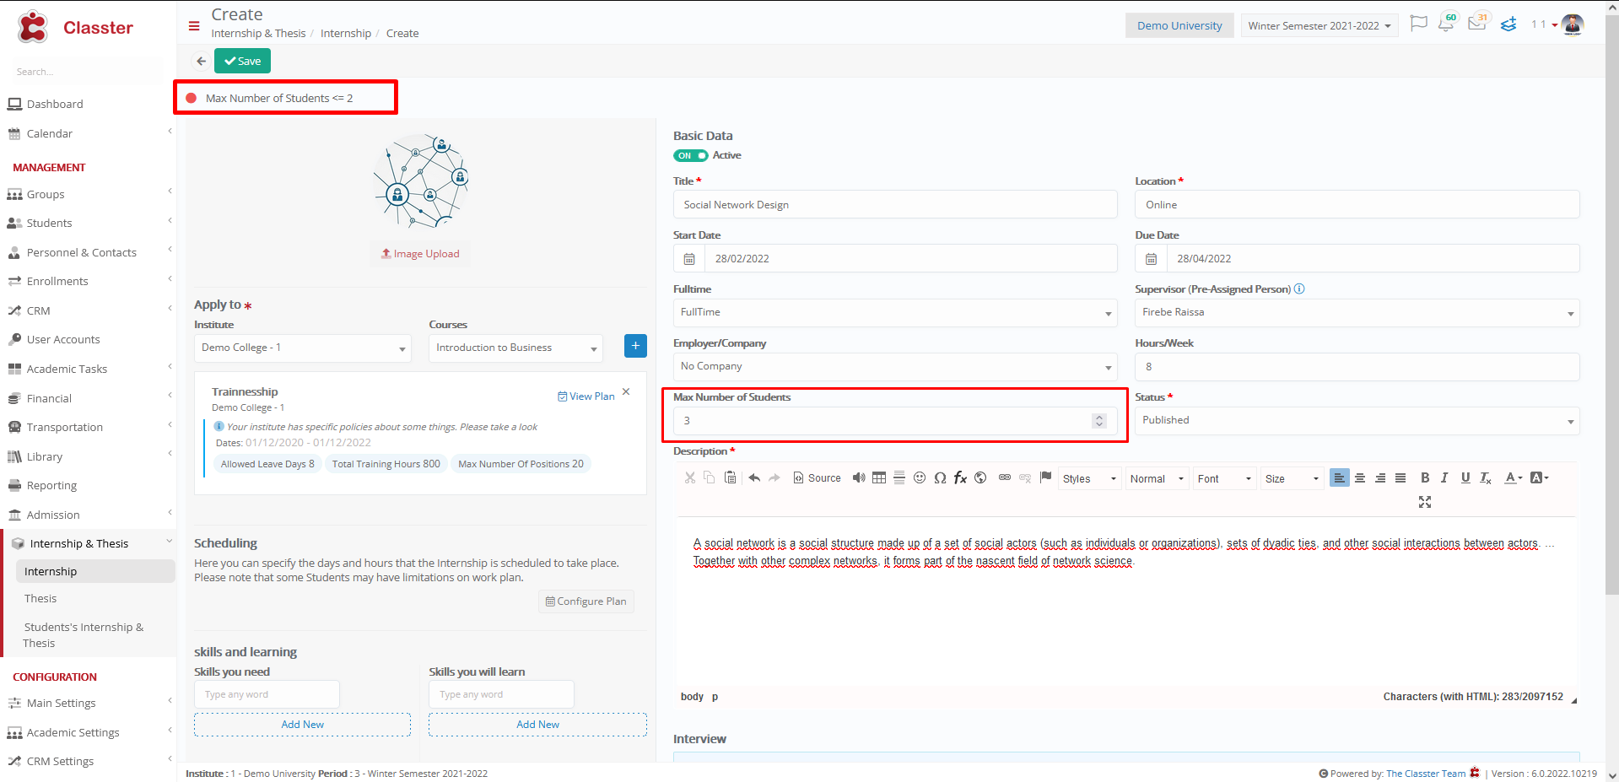
Task: Align text left in editor
Action: pyautogui.click(x=1340, y=477)
